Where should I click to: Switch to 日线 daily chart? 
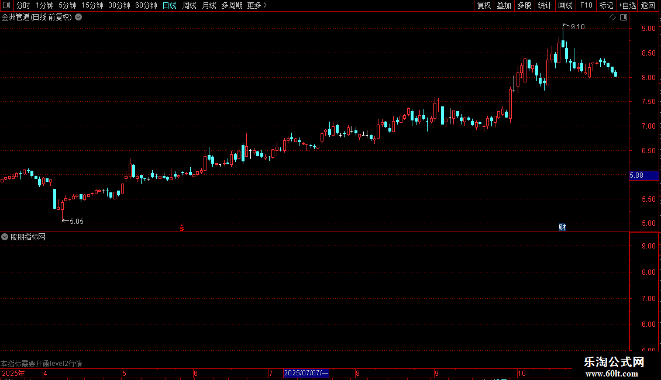tap(170, 5)
